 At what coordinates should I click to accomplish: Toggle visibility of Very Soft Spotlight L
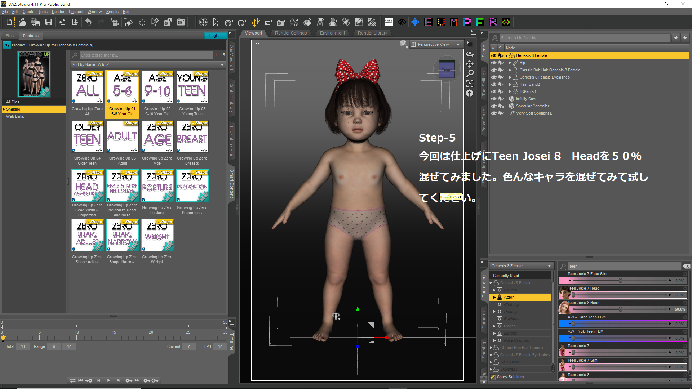click(494, 113)
